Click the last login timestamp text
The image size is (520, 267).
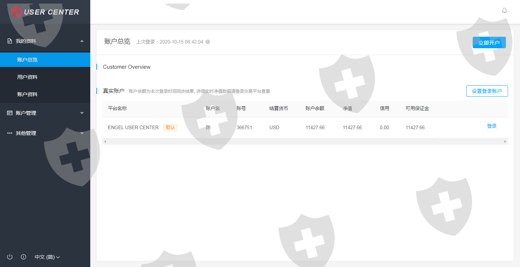(170, 42)
